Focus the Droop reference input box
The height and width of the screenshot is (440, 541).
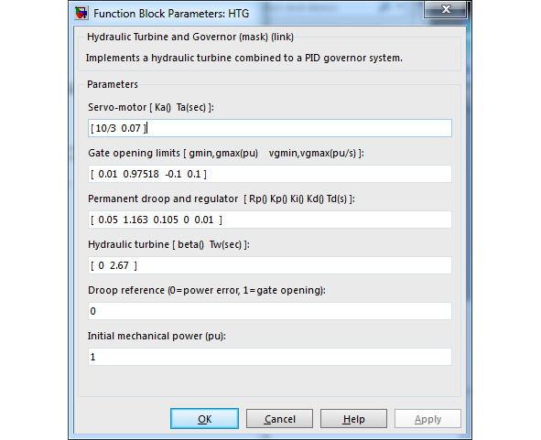point(270,311)
